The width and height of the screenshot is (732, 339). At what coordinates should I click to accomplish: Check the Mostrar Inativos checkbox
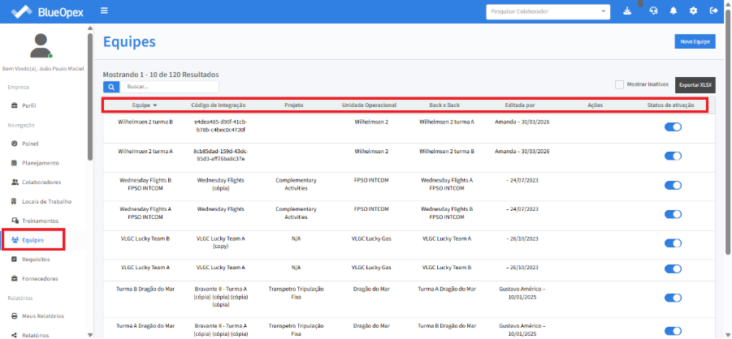[620, 85]
